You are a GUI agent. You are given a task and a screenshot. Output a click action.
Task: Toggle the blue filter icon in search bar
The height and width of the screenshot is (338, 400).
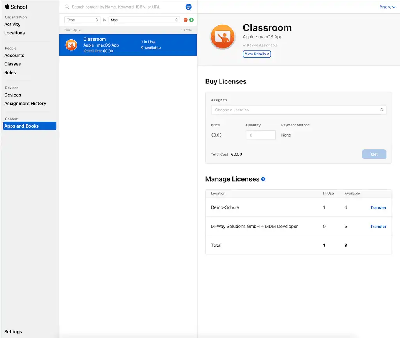pyautogui.click(x=188, y=7)
